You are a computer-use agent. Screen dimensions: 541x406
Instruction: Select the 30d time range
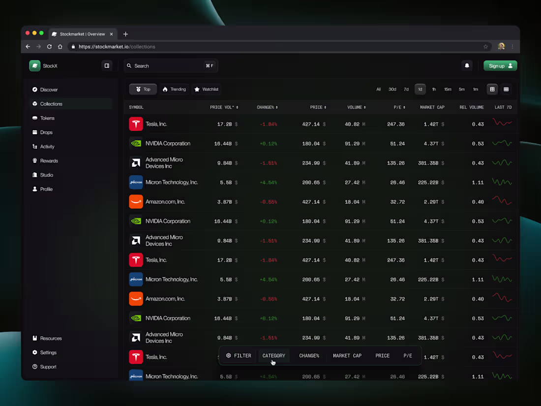(392, 89)
